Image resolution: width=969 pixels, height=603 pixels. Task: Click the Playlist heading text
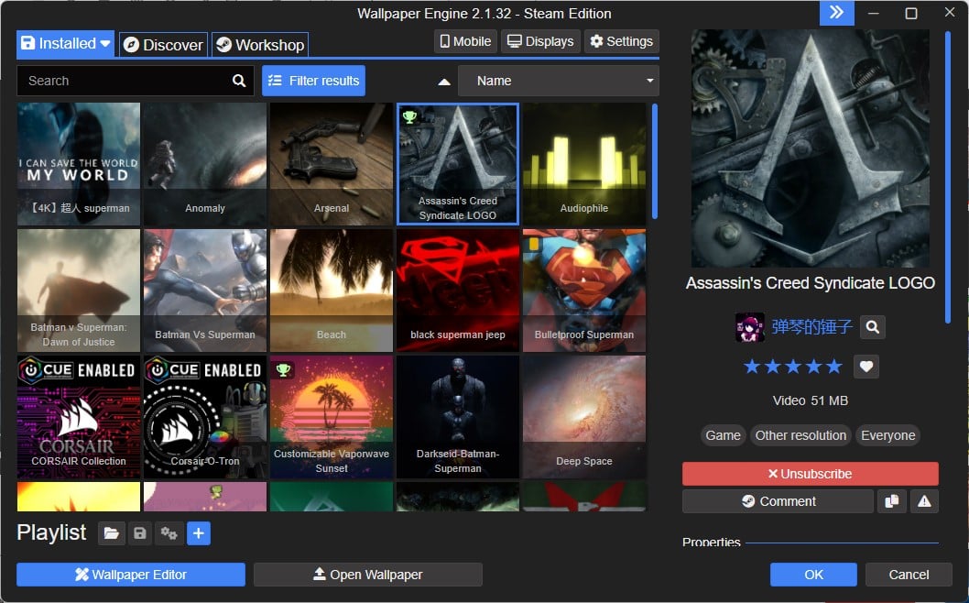click(x=51, y=532)
